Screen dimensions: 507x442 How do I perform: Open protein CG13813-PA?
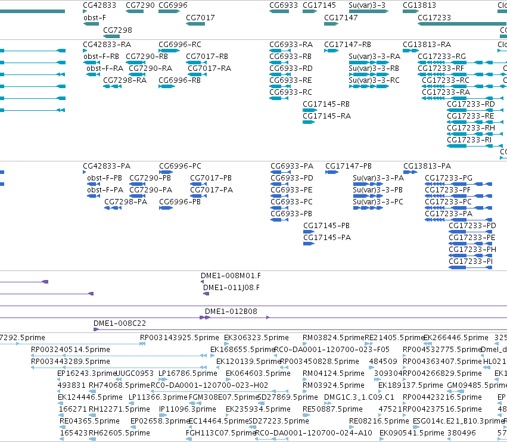427,166
